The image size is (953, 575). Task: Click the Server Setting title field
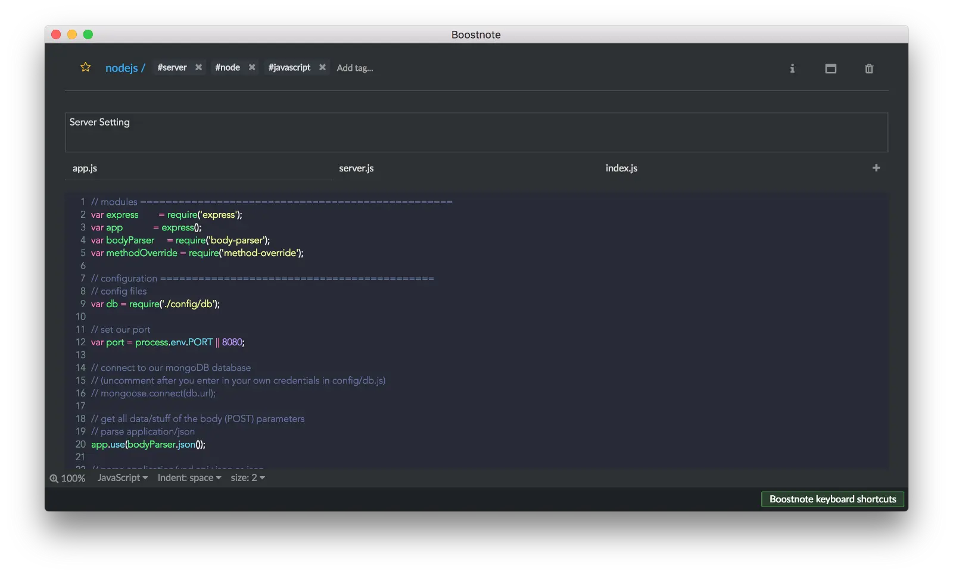coord(476,132)
